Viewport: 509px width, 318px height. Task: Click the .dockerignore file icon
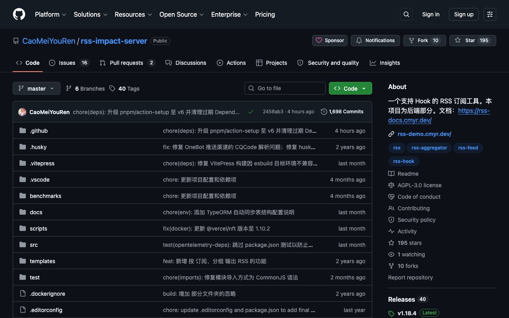click(x=23, y=294)
